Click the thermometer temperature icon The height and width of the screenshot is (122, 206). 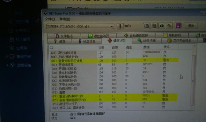[x=120, y=26]
